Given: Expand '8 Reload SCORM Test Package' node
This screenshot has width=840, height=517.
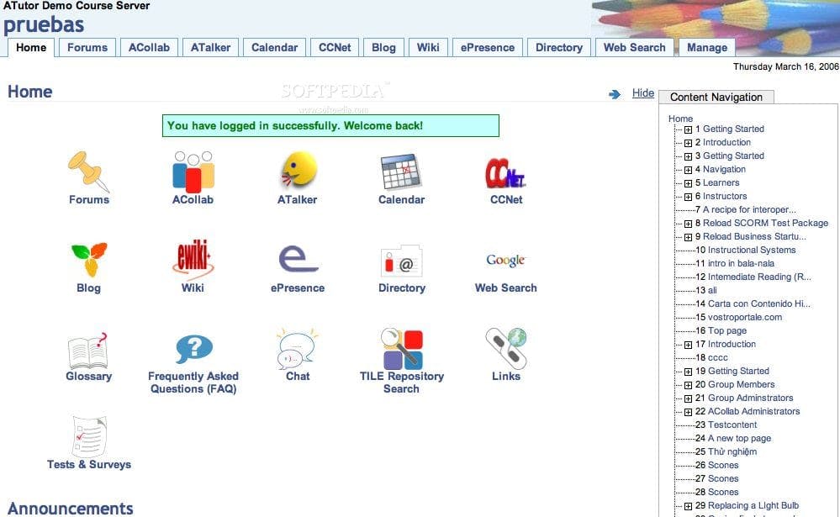Looking at the screenshot, I should point(689,223).
